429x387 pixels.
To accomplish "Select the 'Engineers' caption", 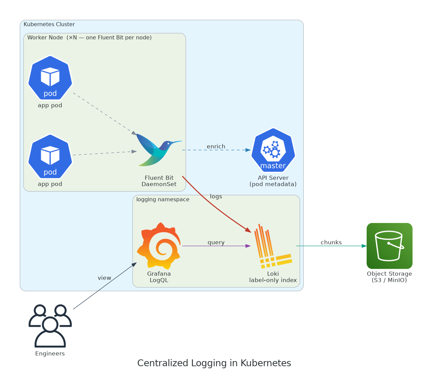I will click(50, 354).
